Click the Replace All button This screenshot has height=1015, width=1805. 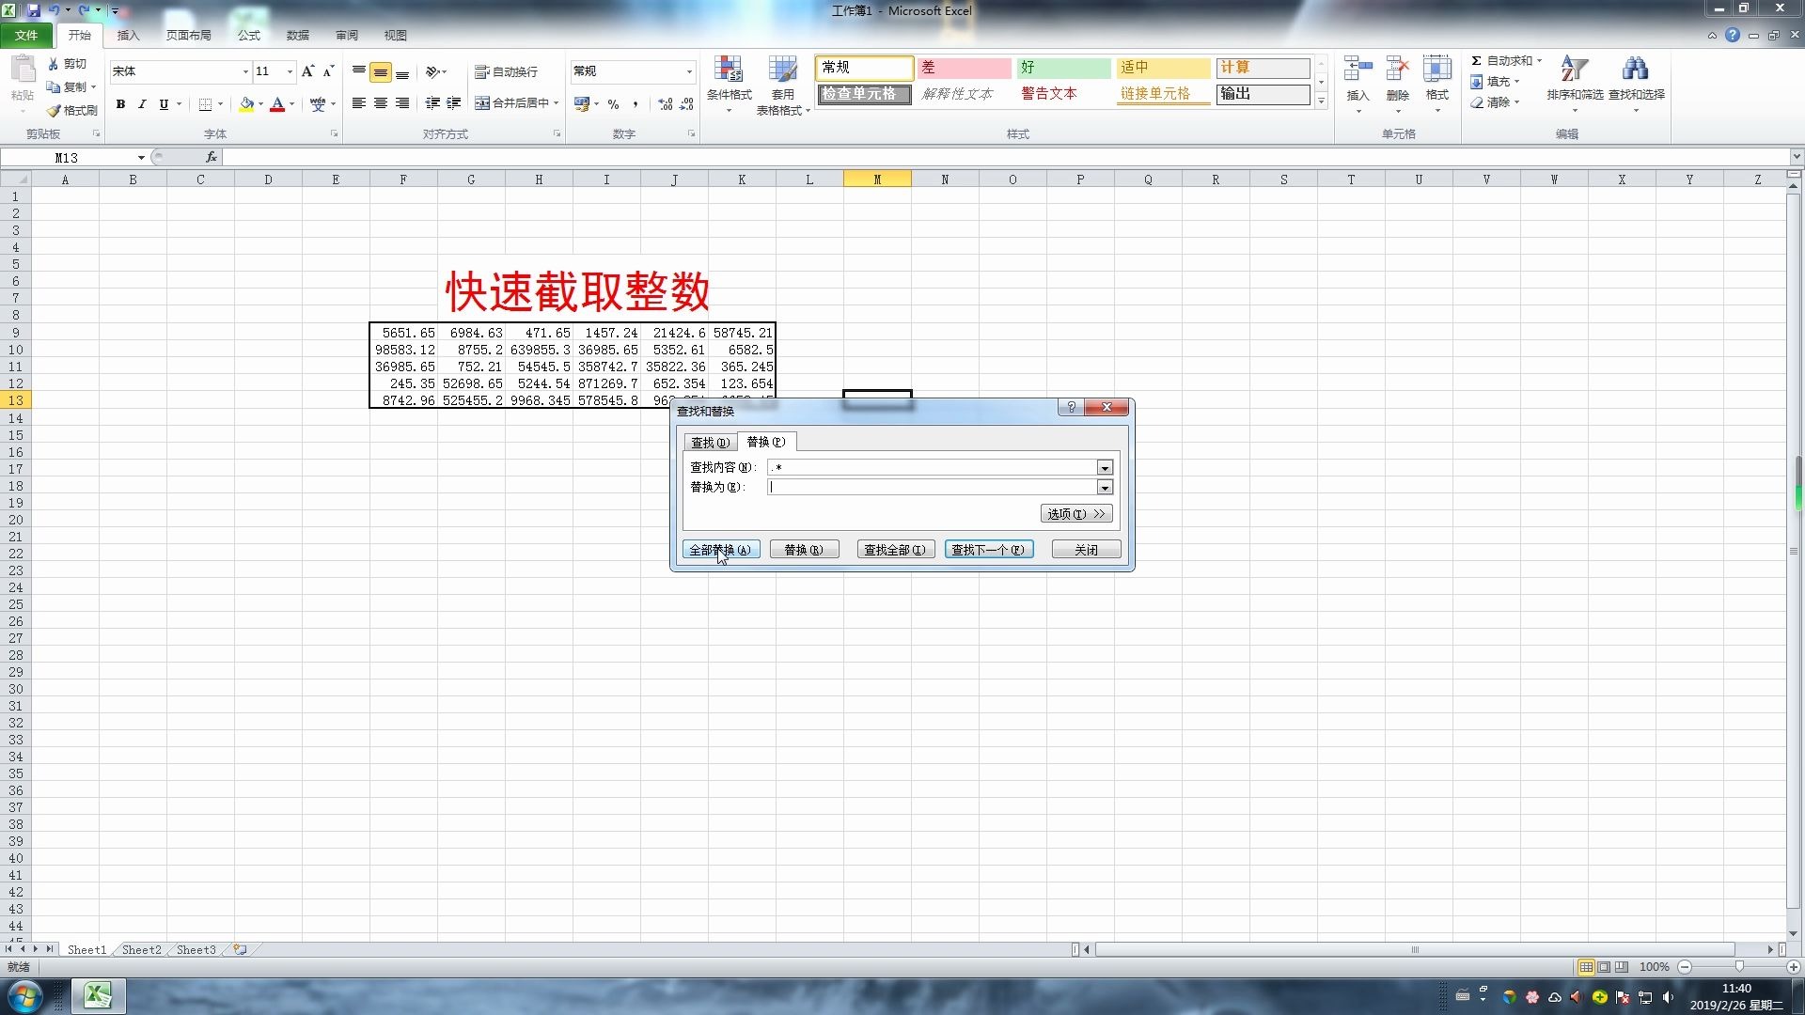(x=720, y=550)
